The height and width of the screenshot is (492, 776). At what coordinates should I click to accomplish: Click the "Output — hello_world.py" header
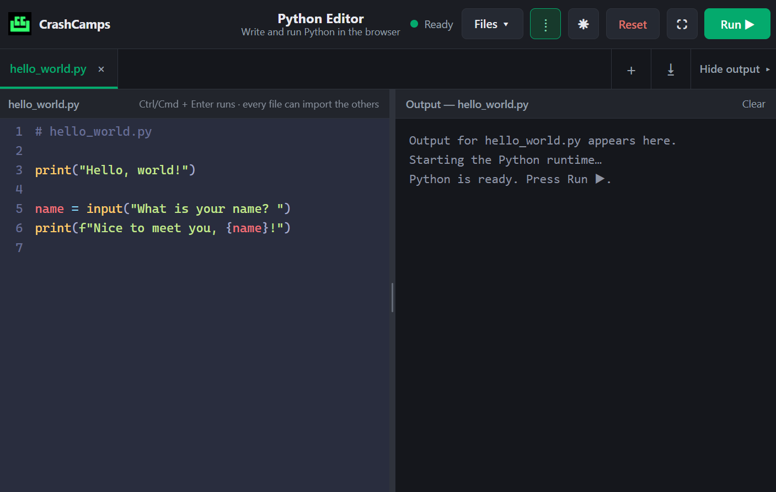tap(467, 104)
